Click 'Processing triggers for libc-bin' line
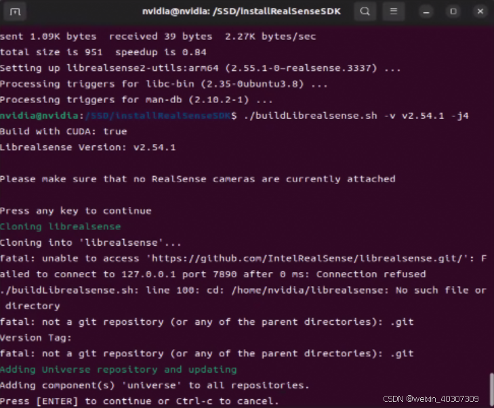This screenshot has width=494, height=408. 164,84
